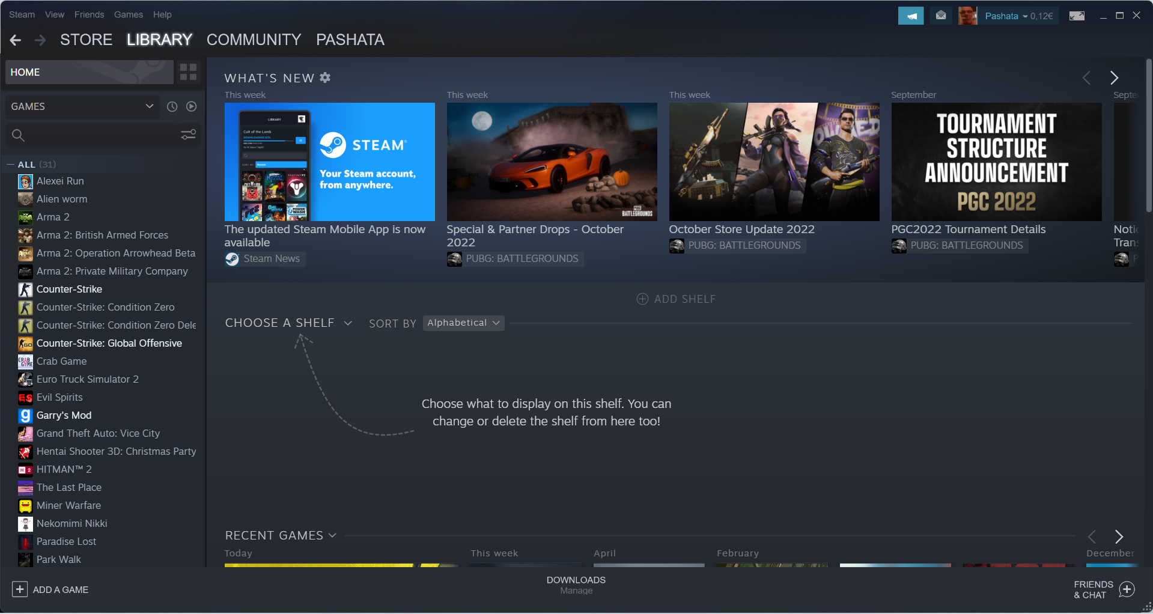This screenshot has height=614, width=1153.
Task: Select Park Walk in the list
Action: (59, 559)
